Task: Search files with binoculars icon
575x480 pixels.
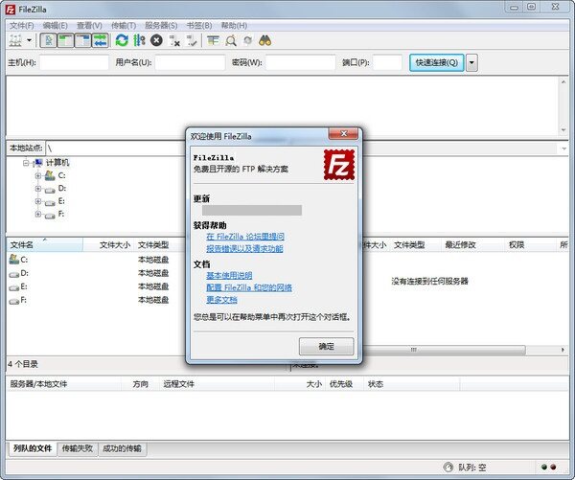Action: click(x=265, y=40)
